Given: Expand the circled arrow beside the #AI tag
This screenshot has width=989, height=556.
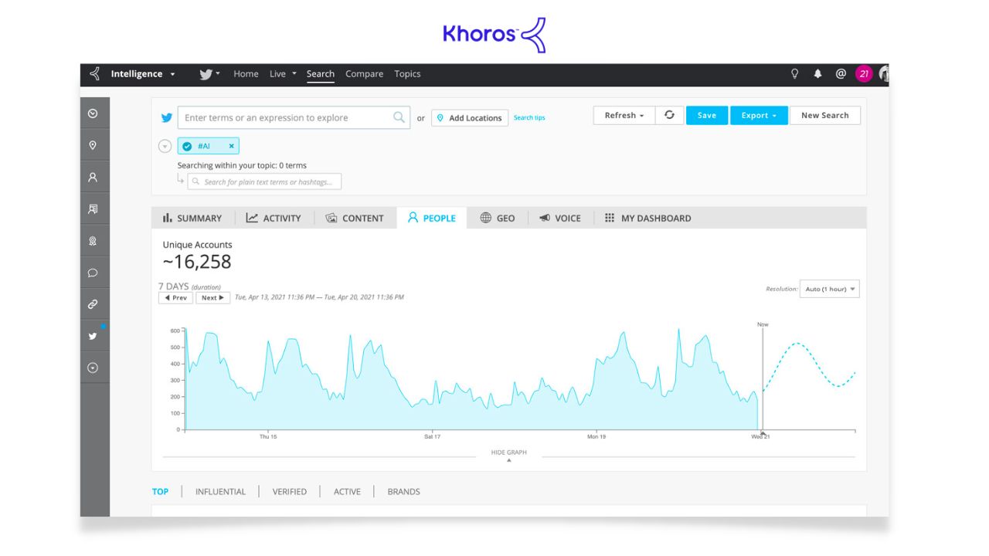Looking at the screenshot, I should point(165,146).
